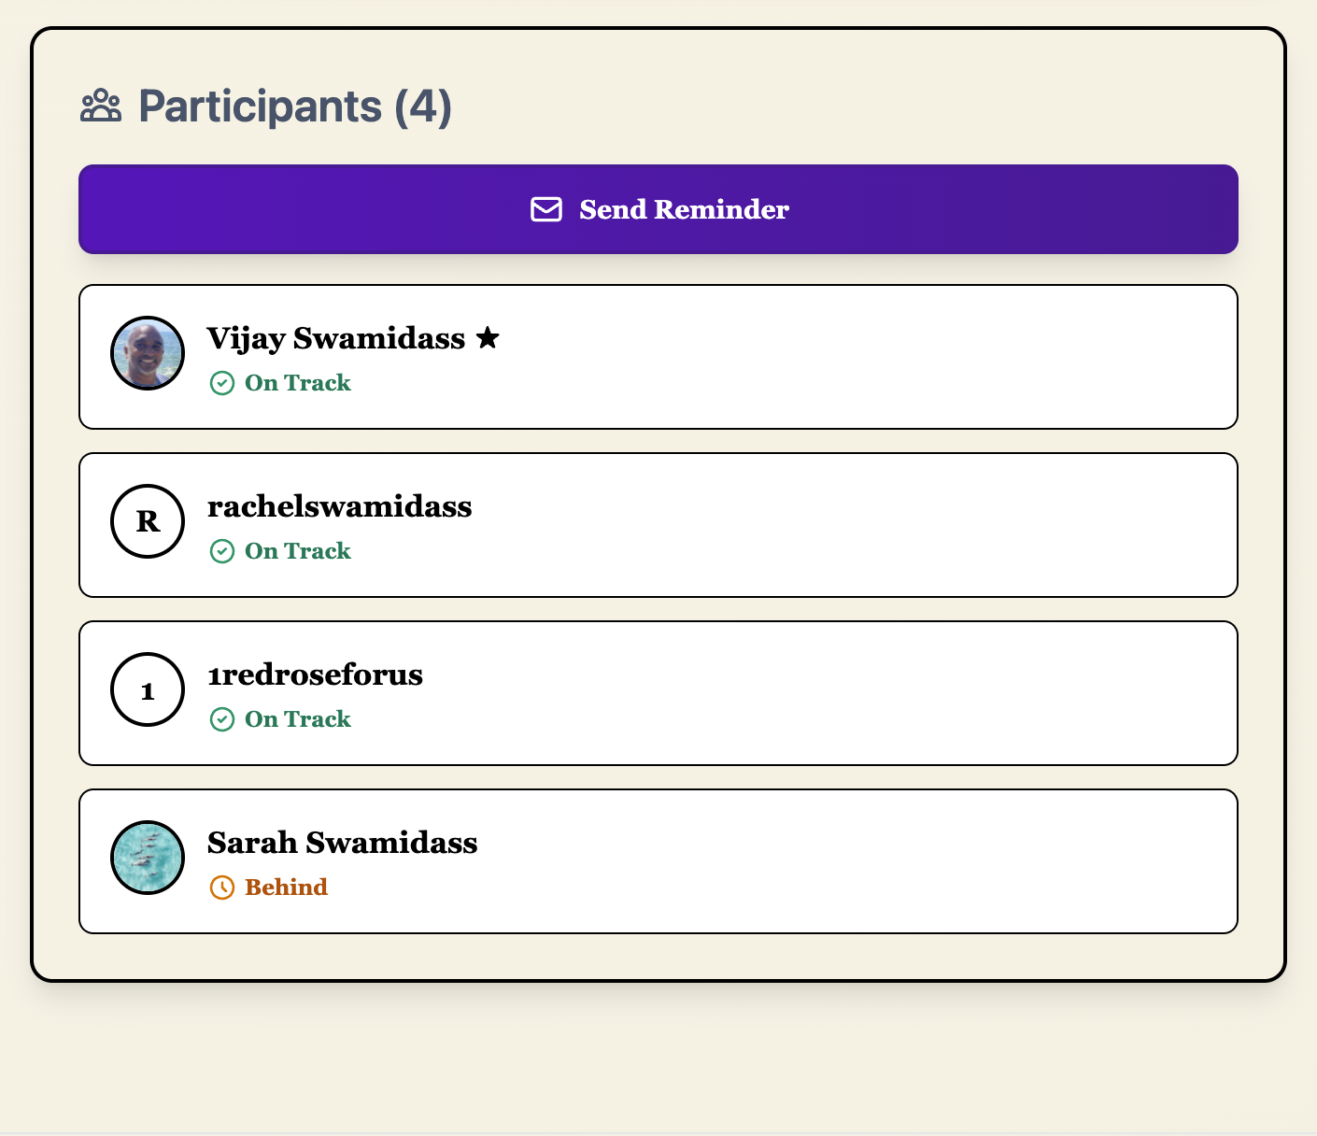1317x1136 pixels.
Task: Click the On Track label under rachelswamidass
Action: [298, 551]
